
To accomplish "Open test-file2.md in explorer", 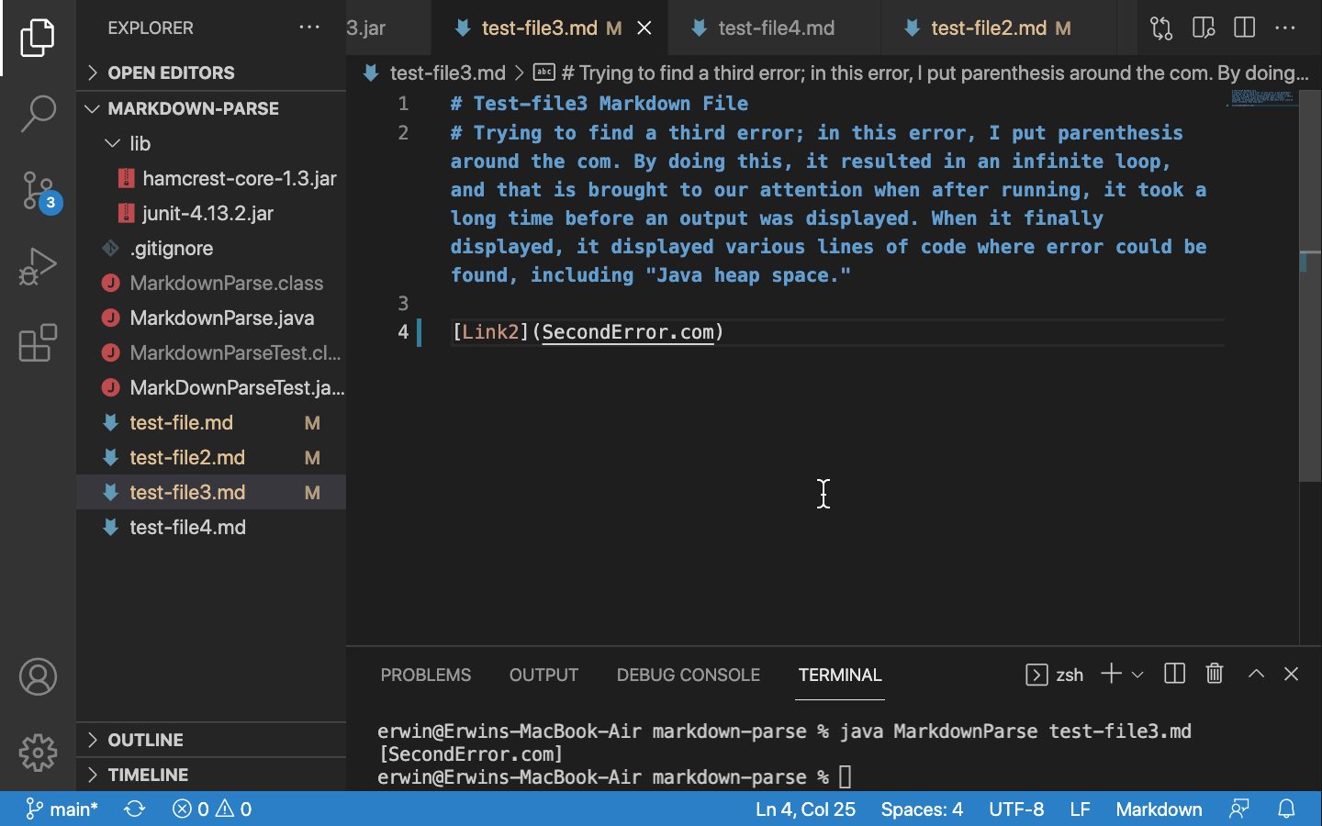I will point(211,457).
